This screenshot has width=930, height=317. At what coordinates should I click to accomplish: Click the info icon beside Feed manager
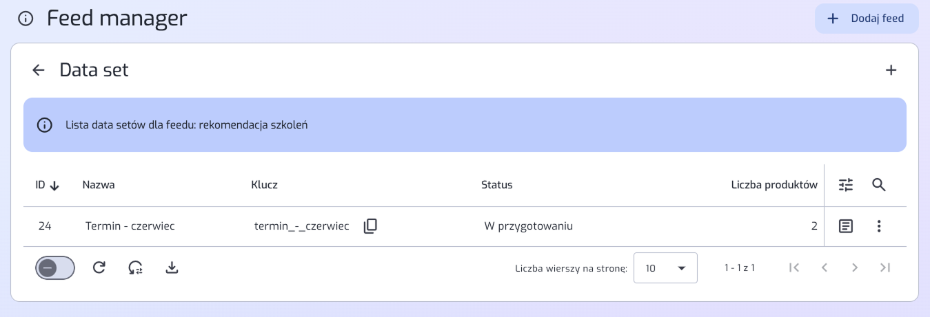[26, 19]
